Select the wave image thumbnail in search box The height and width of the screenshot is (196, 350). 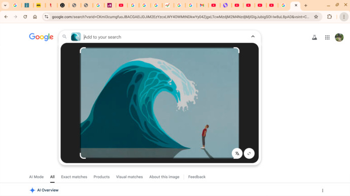pos(76,37)
